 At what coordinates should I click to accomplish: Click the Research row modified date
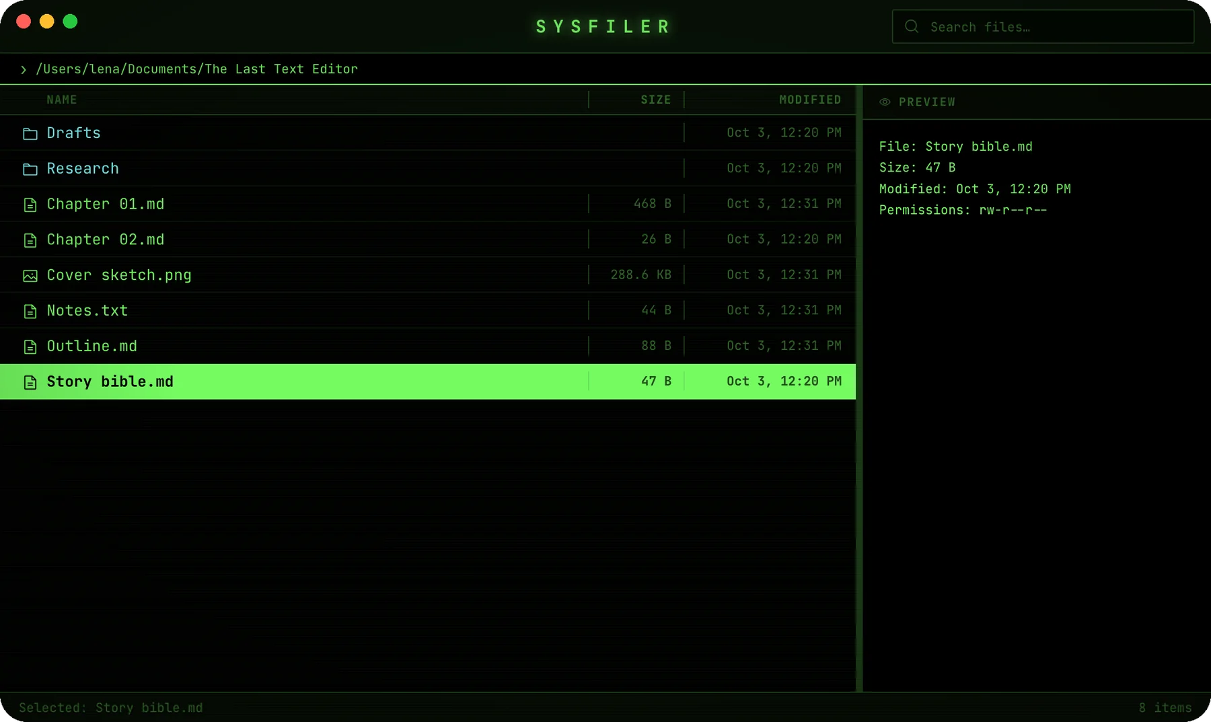click(x=784, y=168)
